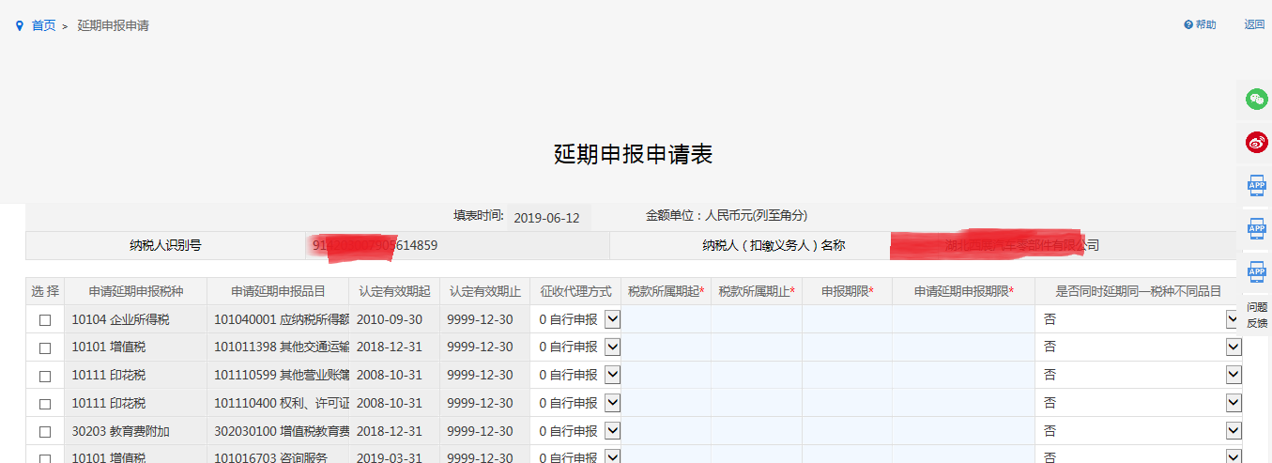Click the 纳税人（扣缴义务人）名称 label
Screen dimensions: 1272x463
(774, 246)
